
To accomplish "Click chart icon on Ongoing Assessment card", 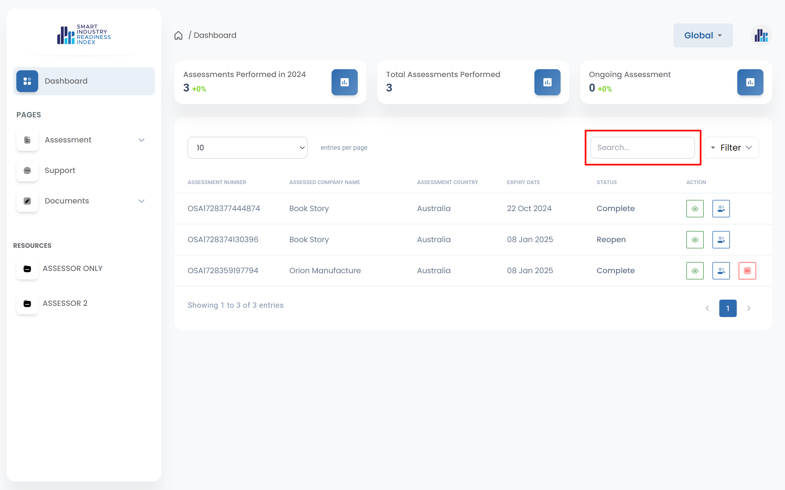I will (x=750, y=82).
